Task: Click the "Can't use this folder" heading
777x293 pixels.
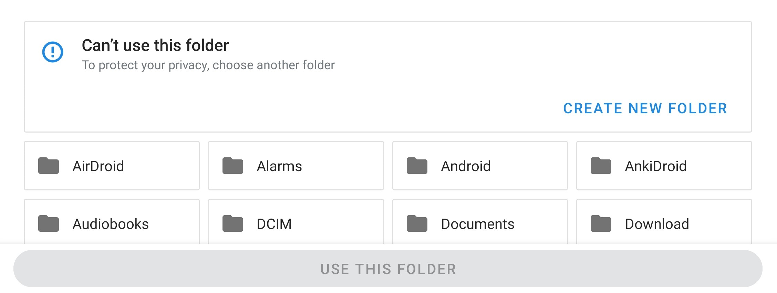Action: (155, 45)
